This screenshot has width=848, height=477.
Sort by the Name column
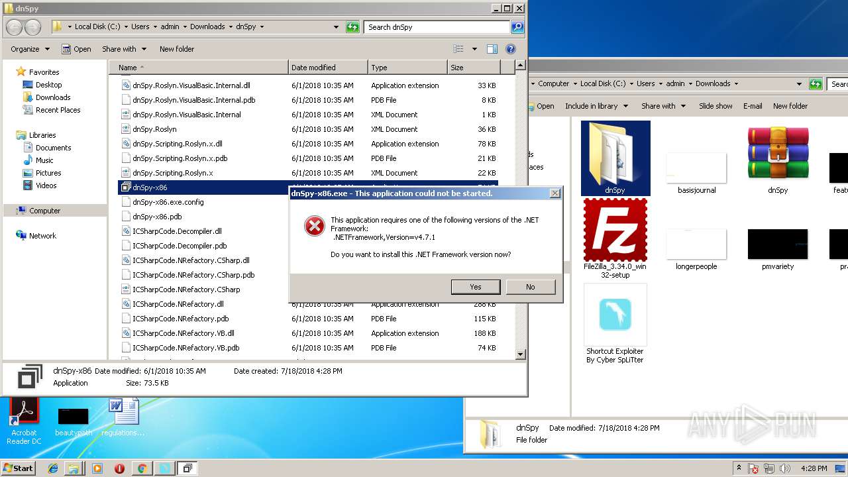click(199, 68)
